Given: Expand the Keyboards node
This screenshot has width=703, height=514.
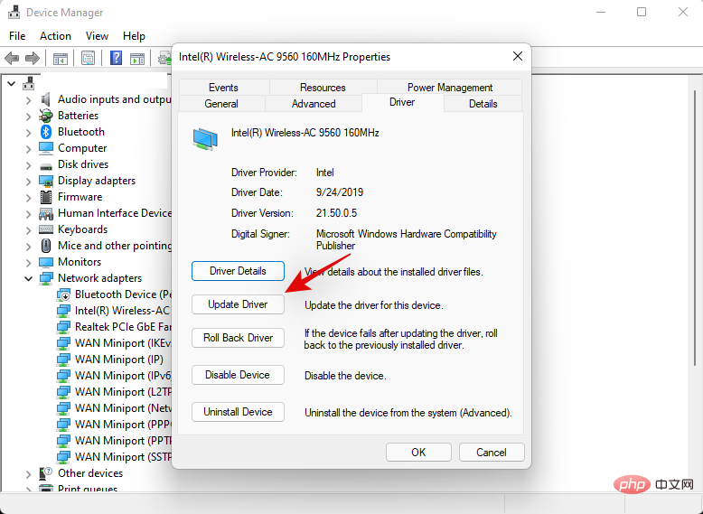Looking at the screenshot, I should [29, 230].
